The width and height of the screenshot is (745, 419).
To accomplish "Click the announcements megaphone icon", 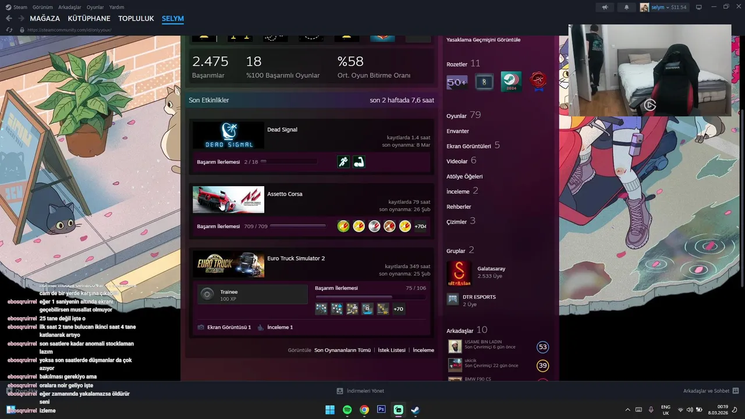I will (x=605, y=7).
